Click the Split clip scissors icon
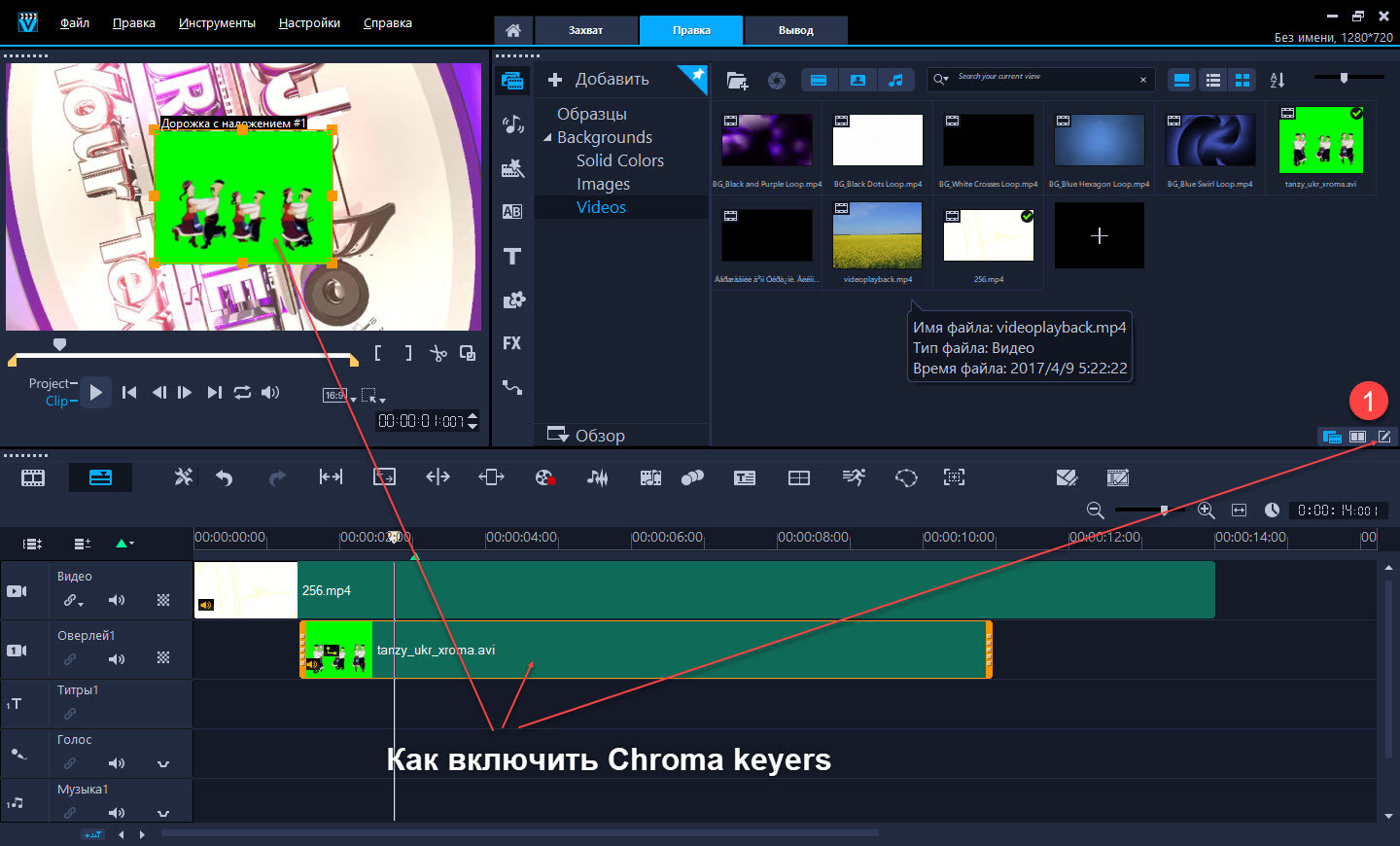 [438, 353]
